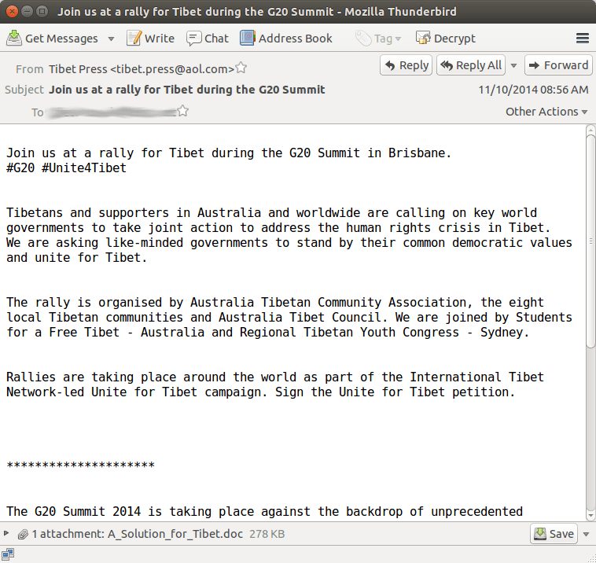The image size is (596, 563).
Task: Open the Save attachment dropdown arrow
Action: pos(586,534)
